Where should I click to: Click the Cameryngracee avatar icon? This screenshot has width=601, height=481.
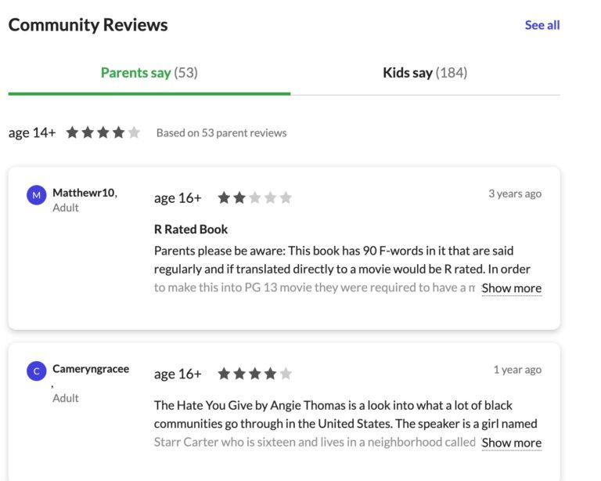[37, 372]
